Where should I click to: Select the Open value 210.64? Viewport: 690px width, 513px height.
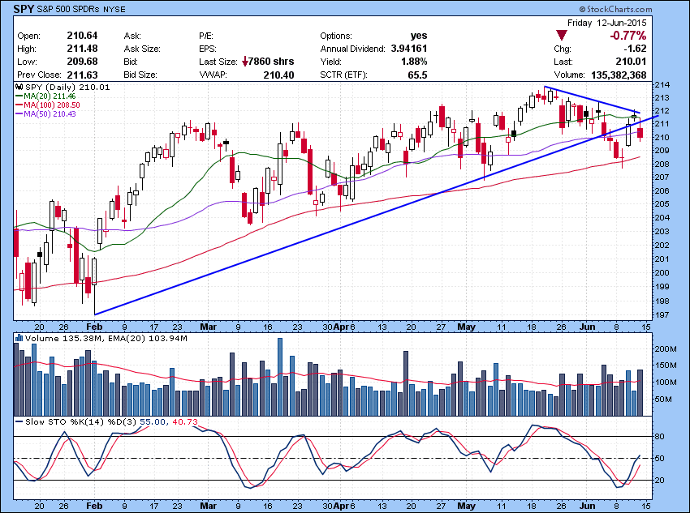[82, 36]
